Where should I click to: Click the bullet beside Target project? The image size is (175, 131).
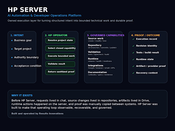point(12,49)
